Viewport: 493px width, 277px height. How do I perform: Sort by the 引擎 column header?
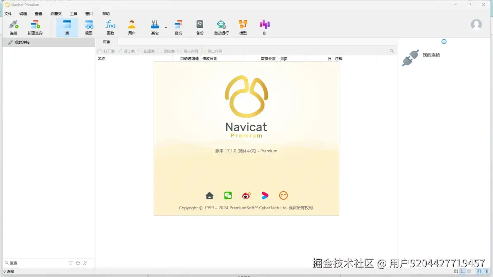click(283, 59)
